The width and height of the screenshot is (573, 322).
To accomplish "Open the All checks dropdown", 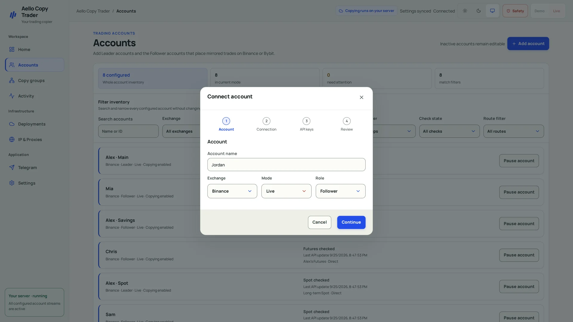I will (449, 131).
